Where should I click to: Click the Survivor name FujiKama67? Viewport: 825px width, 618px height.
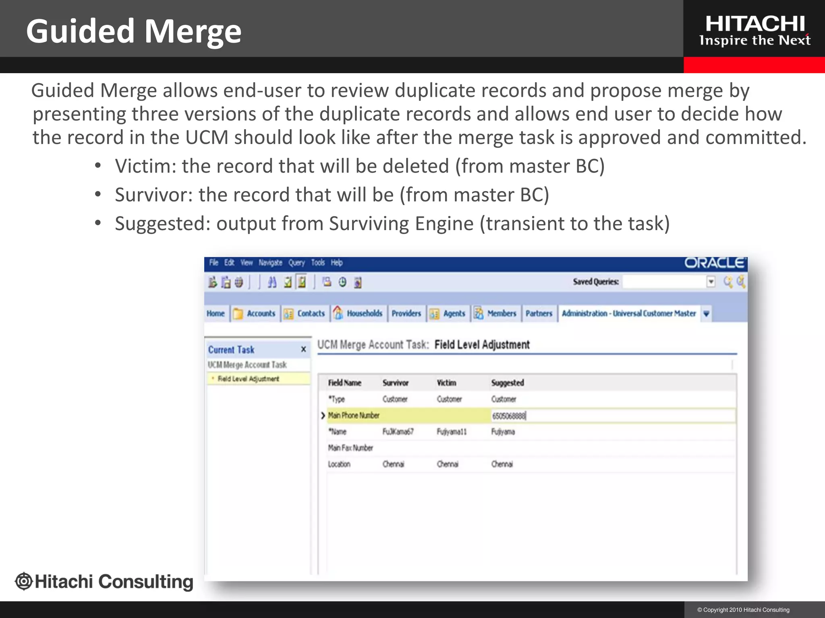(398, 432)
